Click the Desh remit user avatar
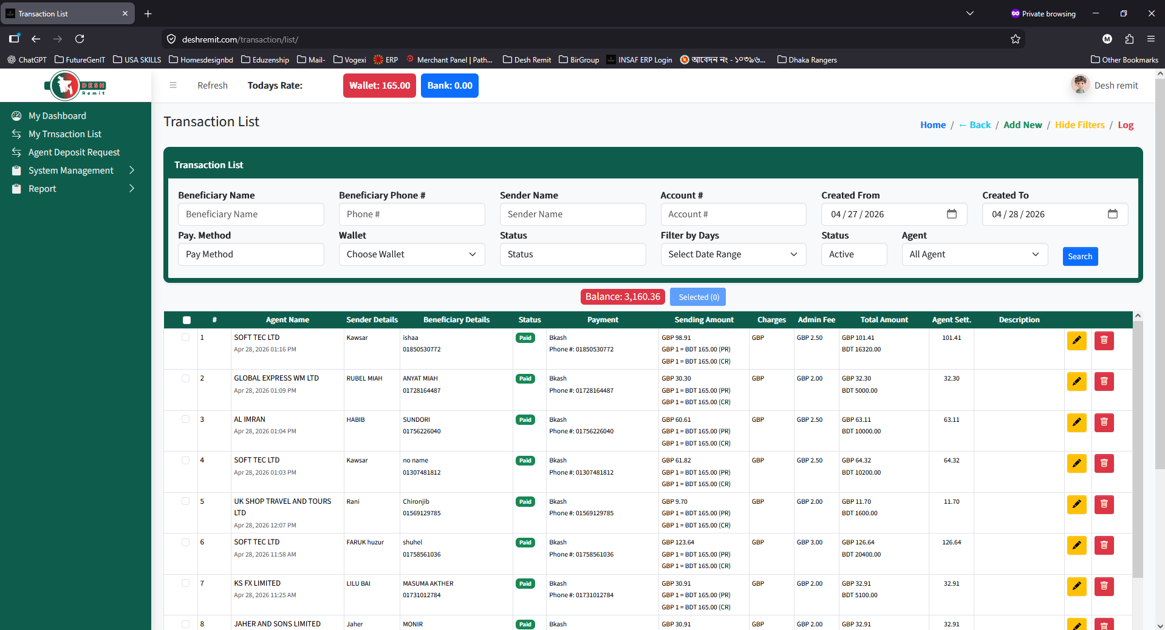Screen dimensions: 1165x630 1080,85
